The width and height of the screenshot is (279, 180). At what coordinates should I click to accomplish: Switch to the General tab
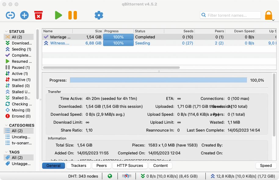point(53,166)
